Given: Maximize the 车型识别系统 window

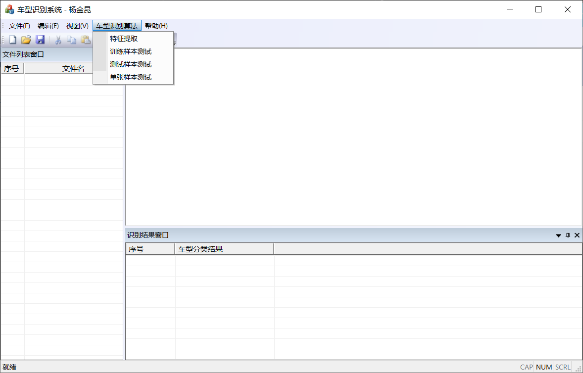Looking at the screenshot, I should tap(538, 10).
